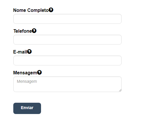Open the phone field tooltip icon

coord(34,31)
